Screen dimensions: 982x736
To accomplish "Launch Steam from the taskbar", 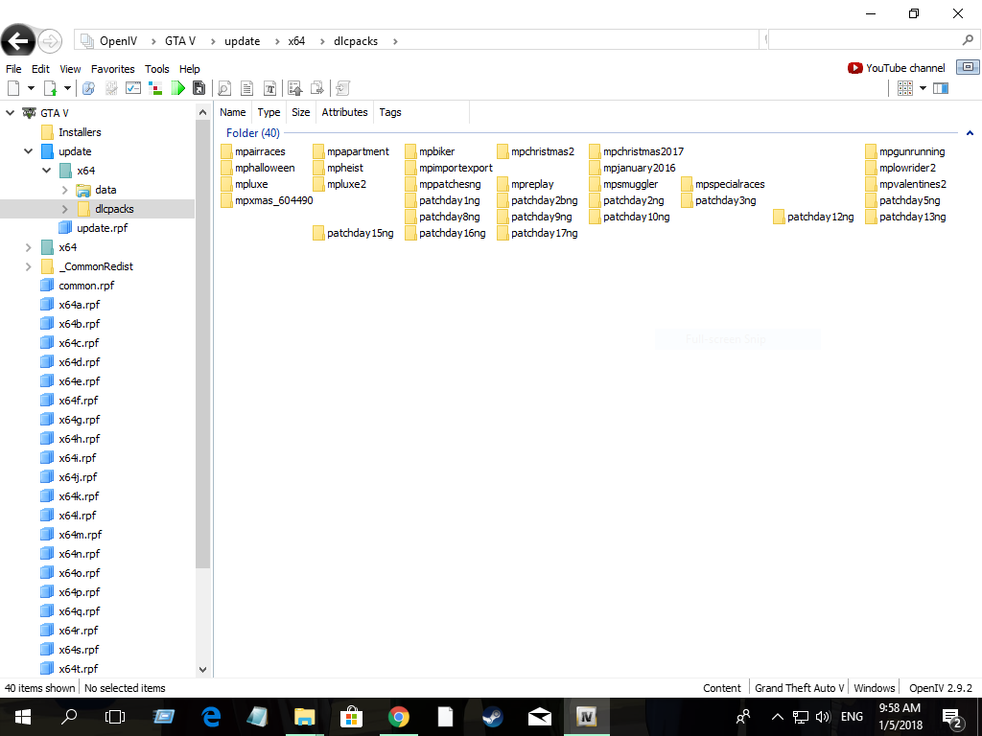I will click(x=492, y=717).
